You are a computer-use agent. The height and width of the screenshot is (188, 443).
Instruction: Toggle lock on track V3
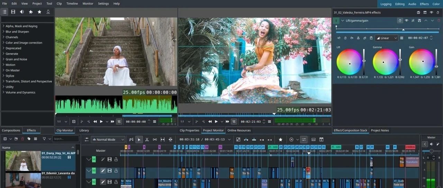click(116, 171)
